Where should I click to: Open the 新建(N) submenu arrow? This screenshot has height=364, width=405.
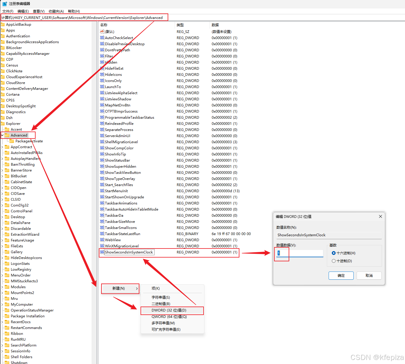(x=137, y=288)
